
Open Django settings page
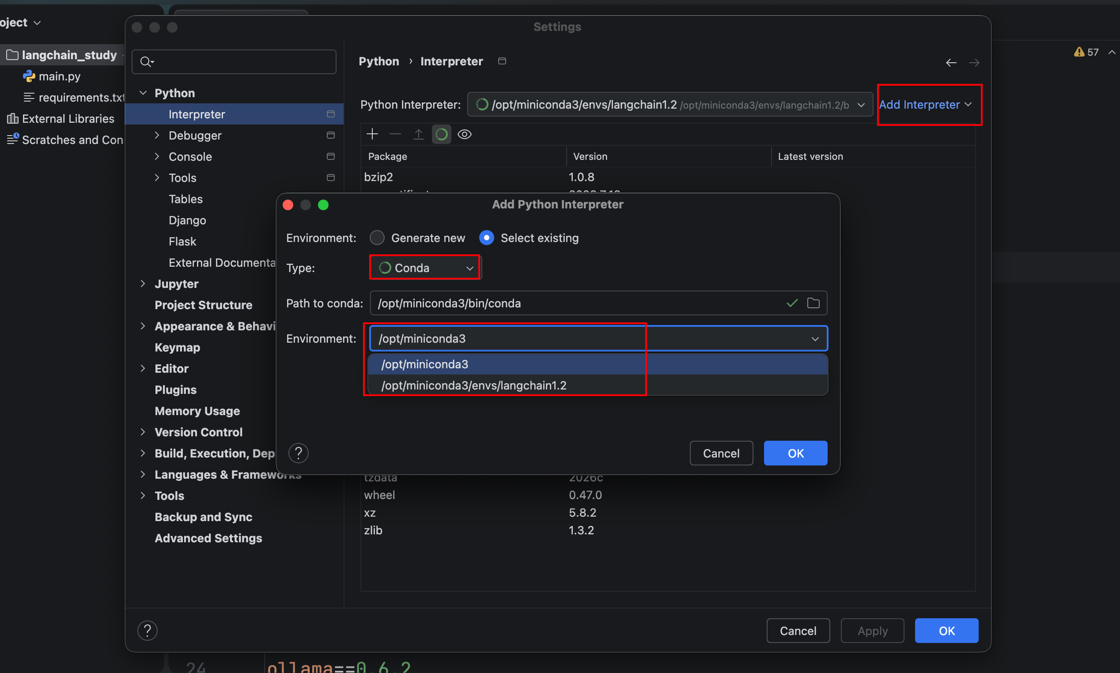(x=187, y=220)
